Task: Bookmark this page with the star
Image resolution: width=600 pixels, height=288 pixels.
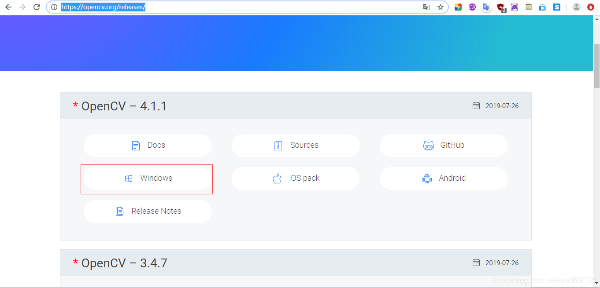Action: pyautogui.click(x=440, y=7)
